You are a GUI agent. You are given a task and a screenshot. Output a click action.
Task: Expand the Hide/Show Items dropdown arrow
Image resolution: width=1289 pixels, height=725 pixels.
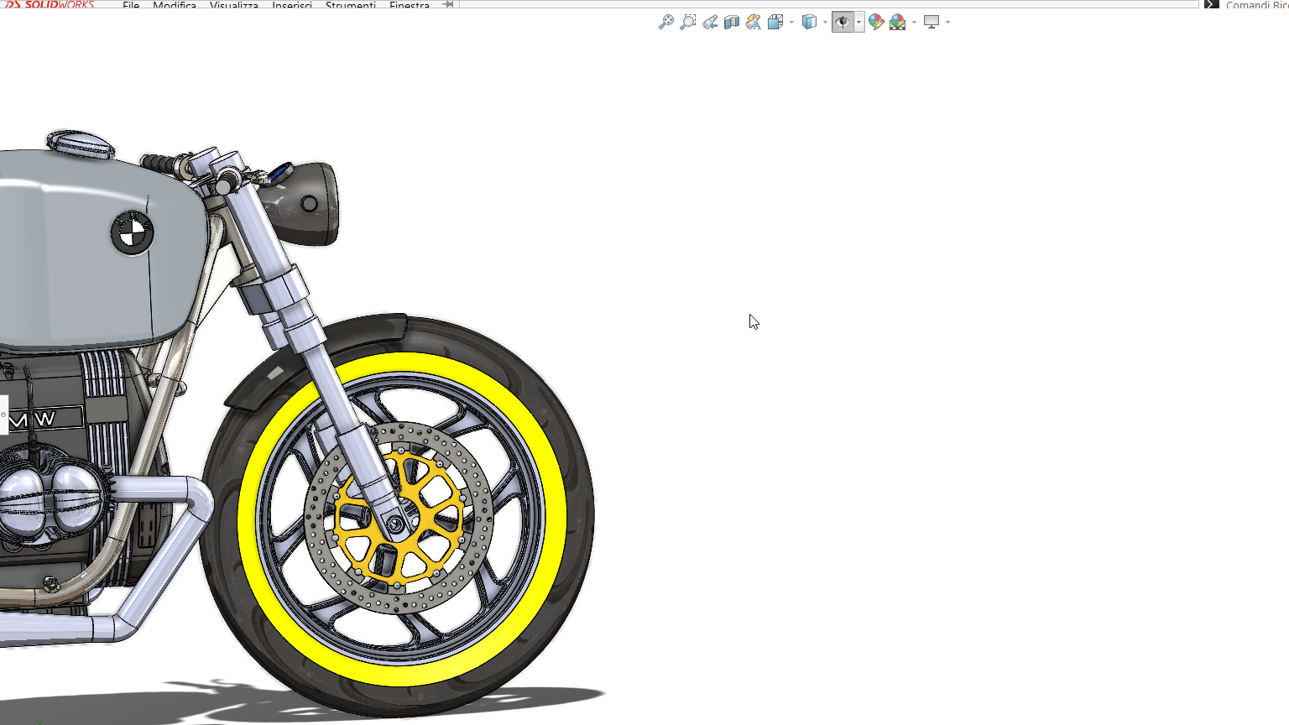(858, 23)
